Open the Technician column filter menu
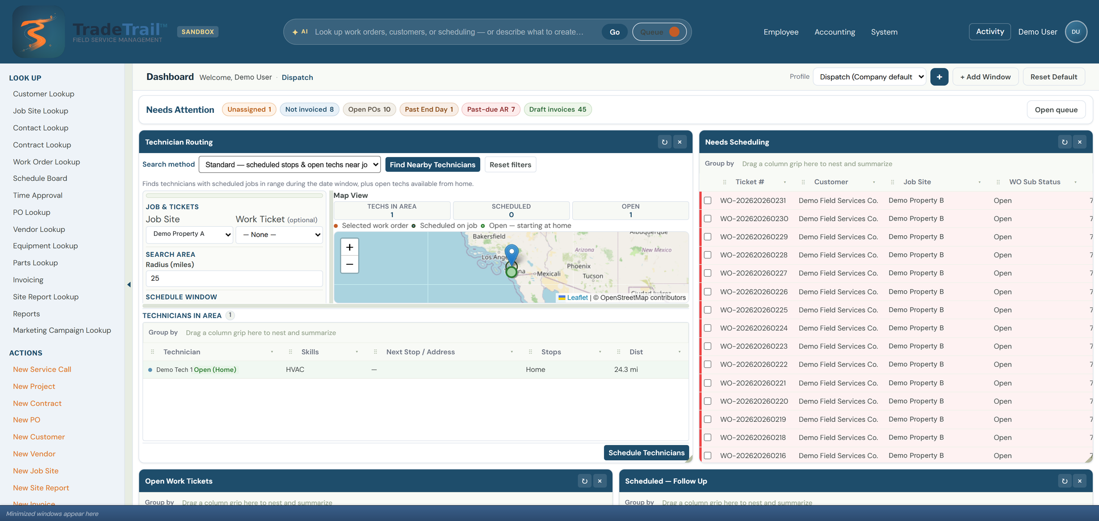1099x521 pixels. [272, 352]
